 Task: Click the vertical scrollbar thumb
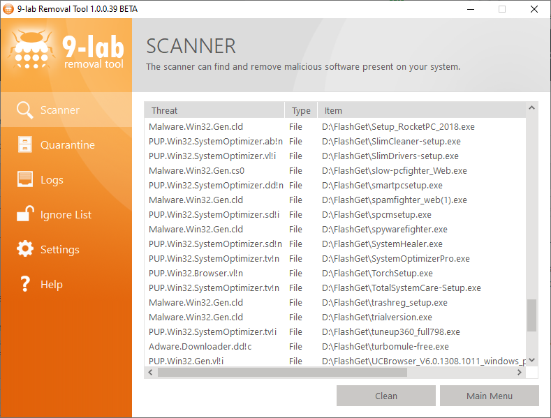531,315
